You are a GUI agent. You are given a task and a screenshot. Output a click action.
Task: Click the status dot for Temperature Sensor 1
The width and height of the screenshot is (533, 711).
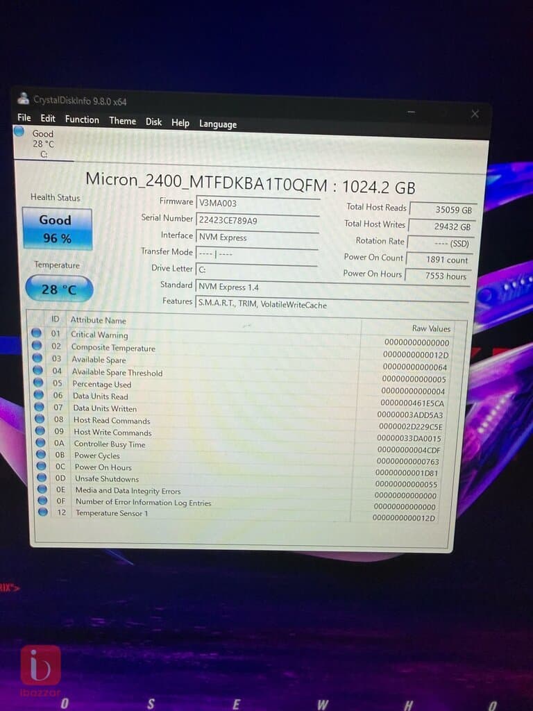43,512
